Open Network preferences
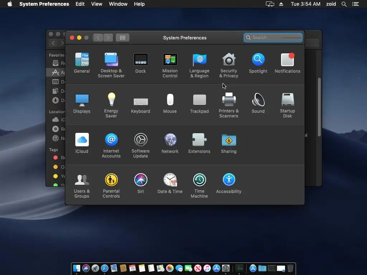Image resolution: width=367 pixels, height=275 pixels. (170, 143)
